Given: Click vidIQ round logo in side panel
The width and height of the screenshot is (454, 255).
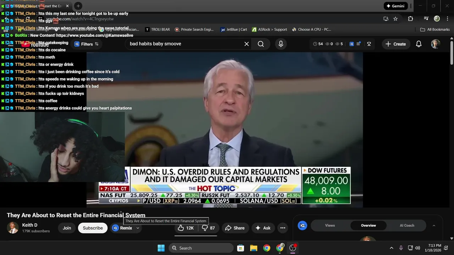Looking at the screenshot, I should click(x=303, y=225).
